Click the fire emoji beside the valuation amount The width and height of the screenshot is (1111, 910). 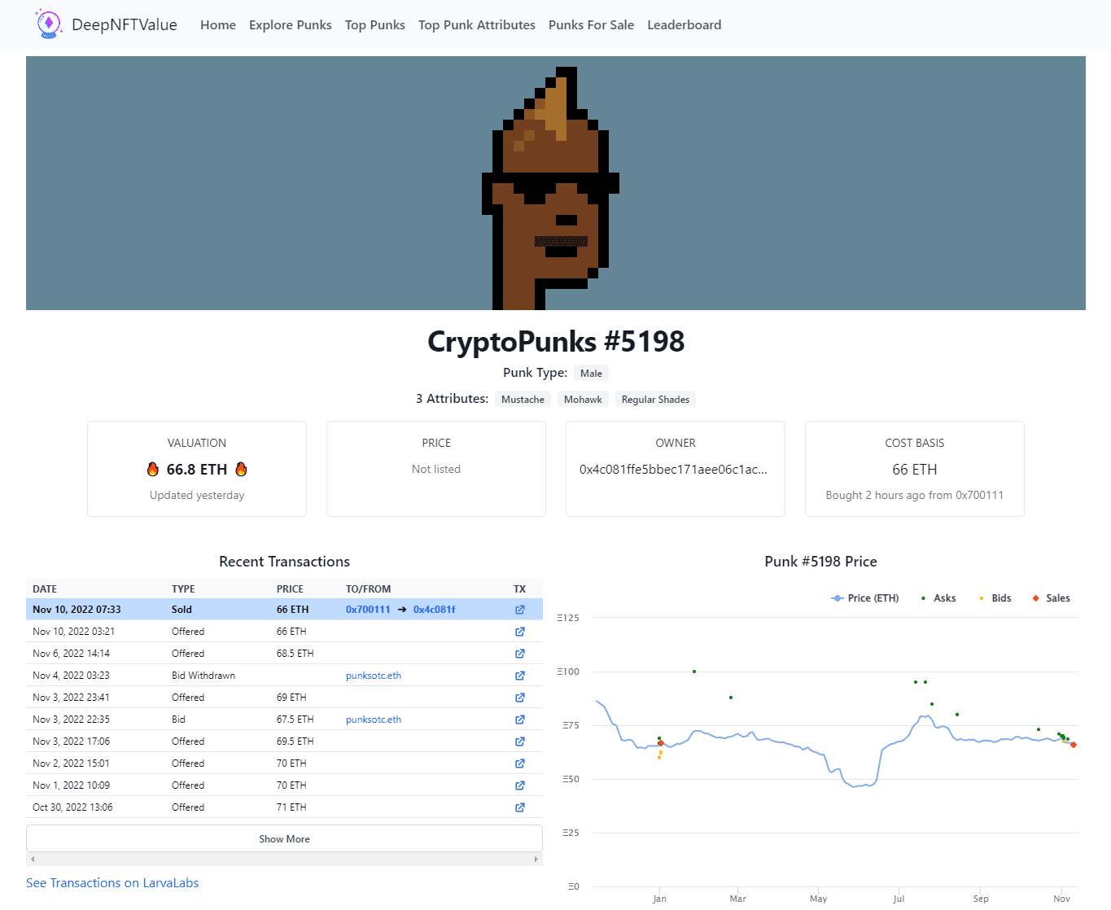pyautogui.click(x=153, y=469)
